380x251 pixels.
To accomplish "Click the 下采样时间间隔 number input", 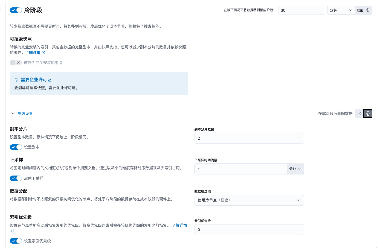I will [x=241, y=169].
